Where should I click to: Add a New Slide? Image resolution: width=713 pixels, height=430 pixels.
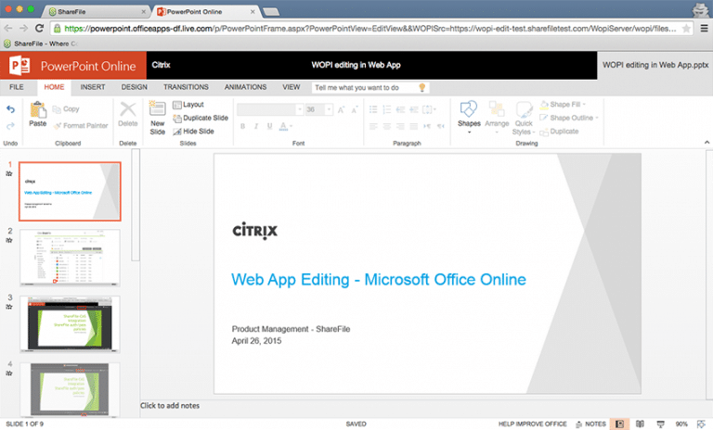pyautogui.click(x=157, y=118)
